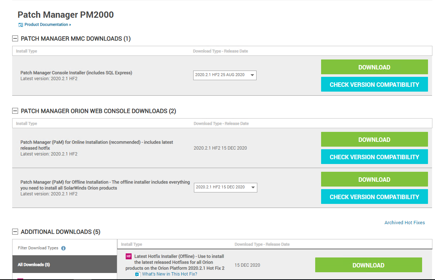
Task: Click Patch Manager (PaM) for Offline Installation description
Action: coord(105,185)
